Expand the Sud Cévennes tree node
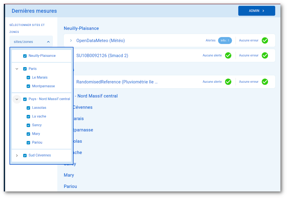Screen dimensions: 287x198 coord(17,155)
